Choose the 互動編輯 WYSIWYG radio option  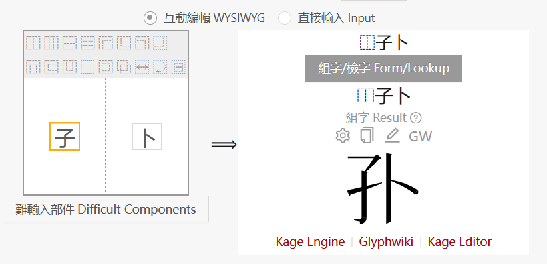[x=150, y=18]
